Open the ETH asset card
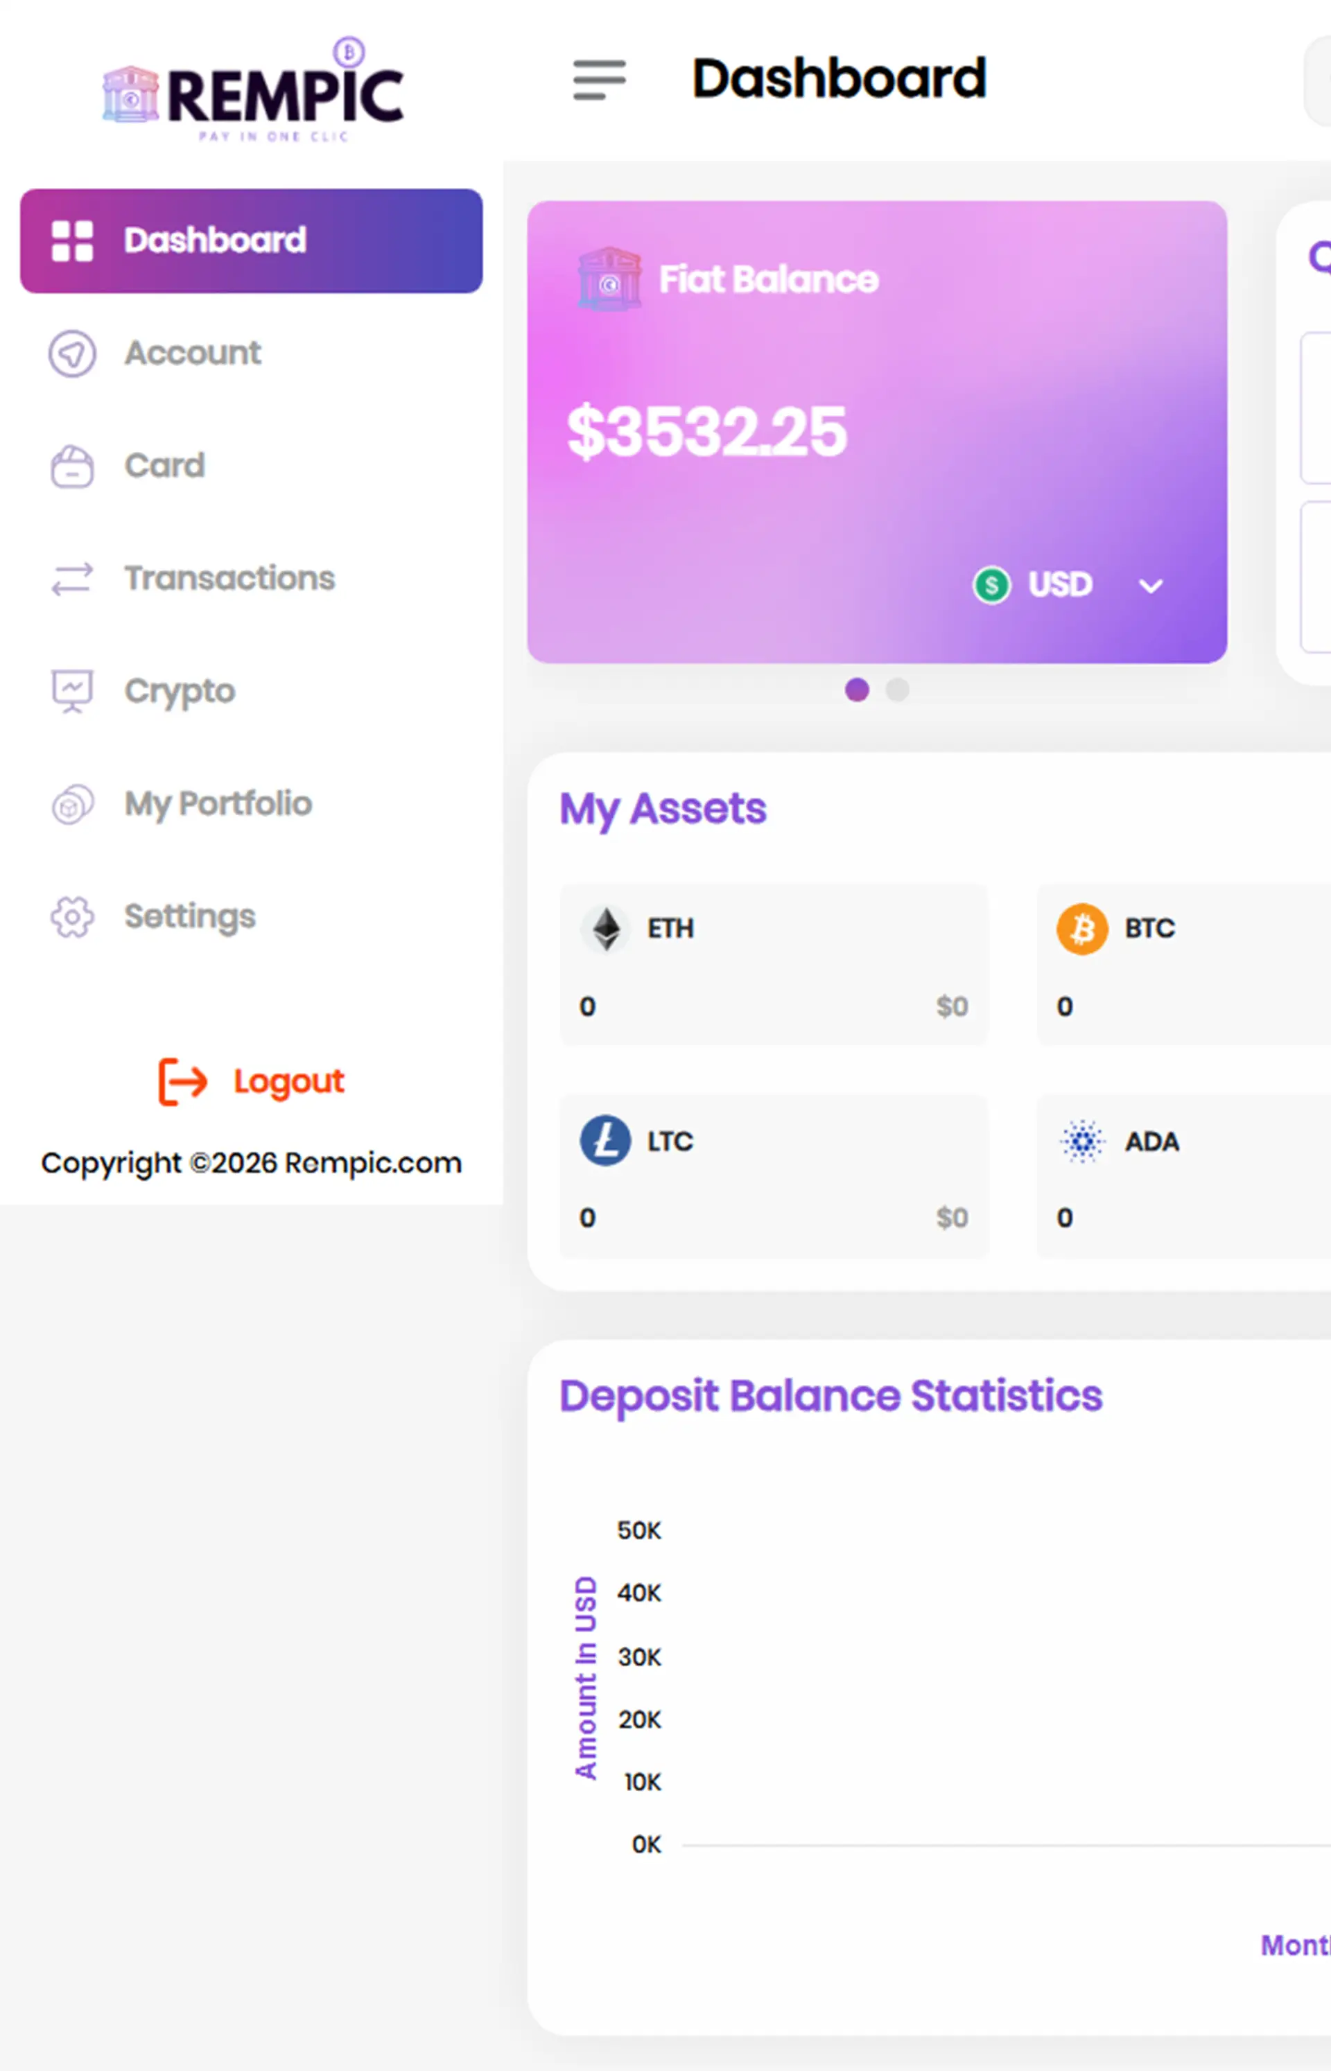Image resolution: width=1331 pixels, height=2071 pixels. 774,965
